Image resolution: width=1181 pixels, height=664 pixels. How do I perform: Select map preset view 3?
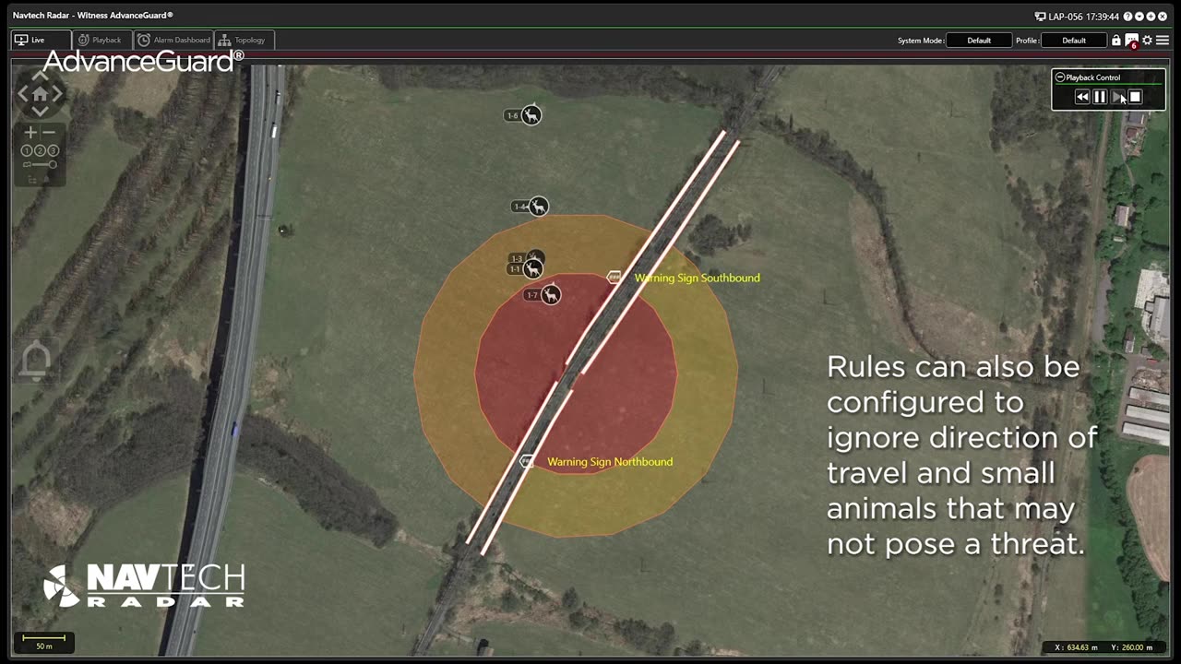pos(53,150)
